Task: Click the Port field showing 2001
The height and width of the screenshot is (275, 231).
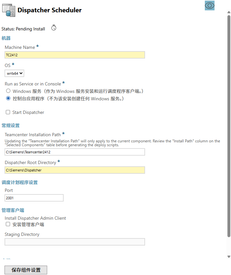Action: point(34,198)
